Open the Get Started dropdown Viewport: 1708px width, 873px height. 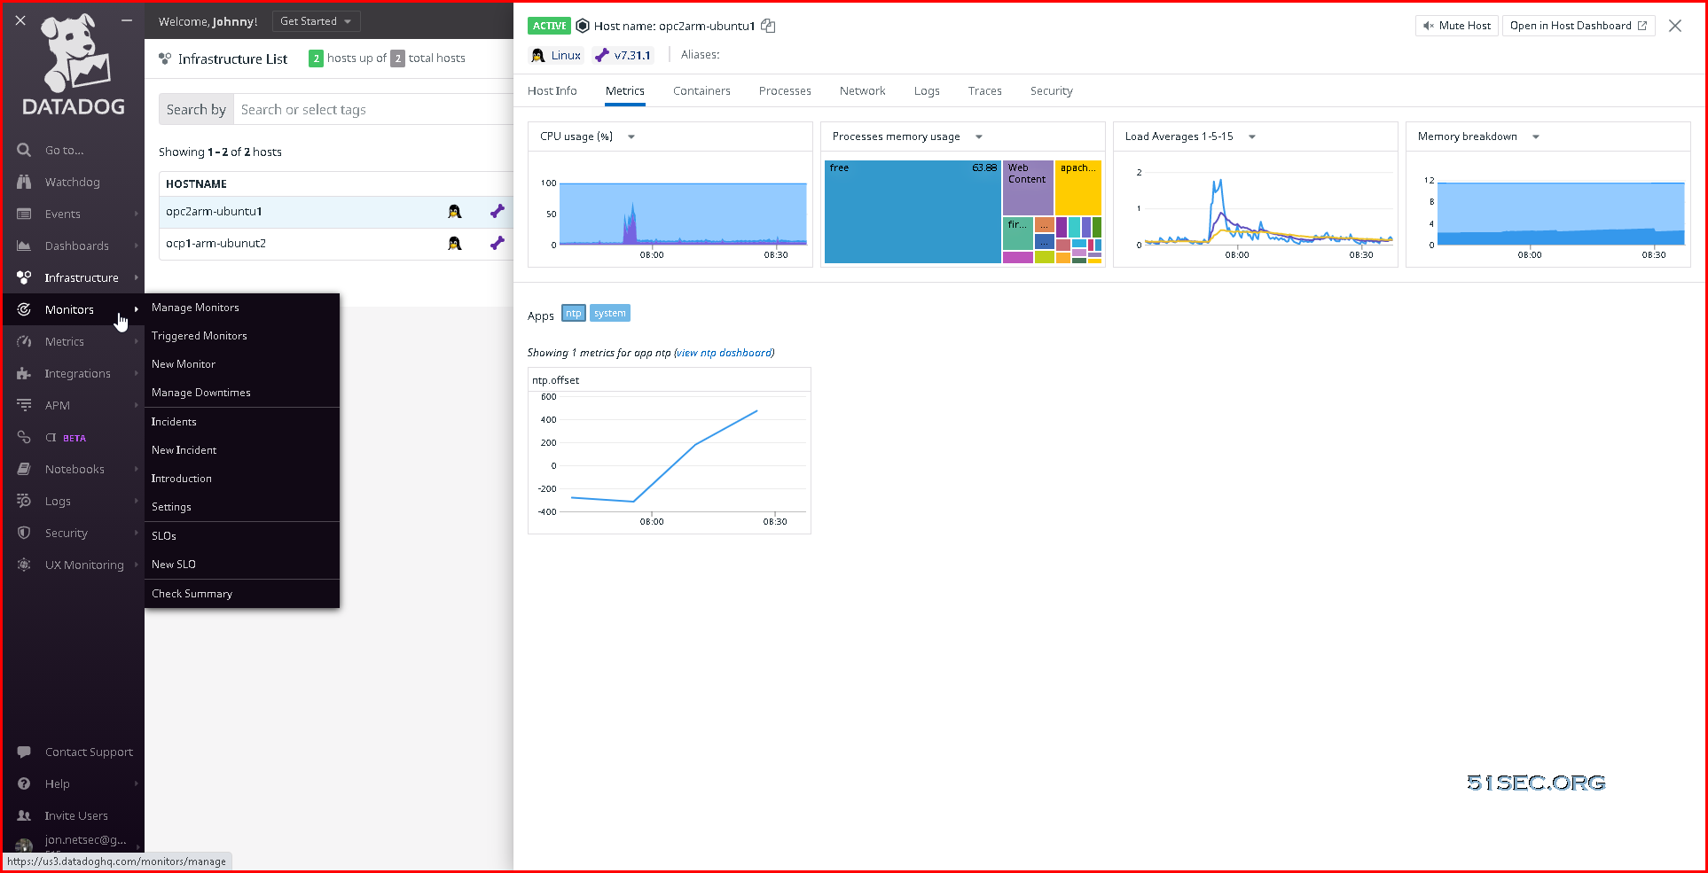(316, 21)
